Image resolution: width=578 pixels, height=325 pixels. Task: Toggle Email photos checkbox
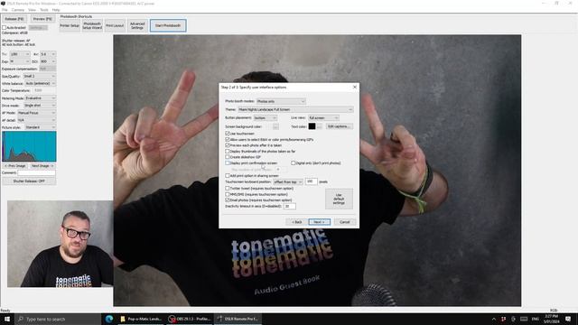[x=228, y=200]
